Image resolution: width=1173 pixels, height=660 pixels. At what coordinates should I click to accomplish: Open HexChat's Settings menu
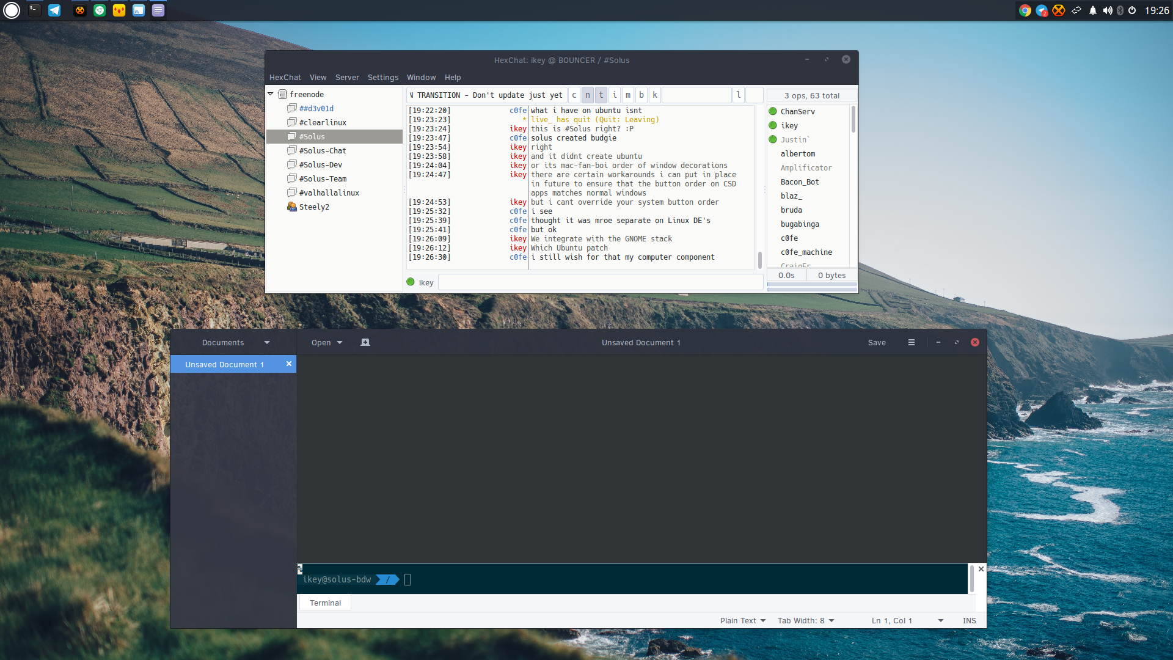383,78
